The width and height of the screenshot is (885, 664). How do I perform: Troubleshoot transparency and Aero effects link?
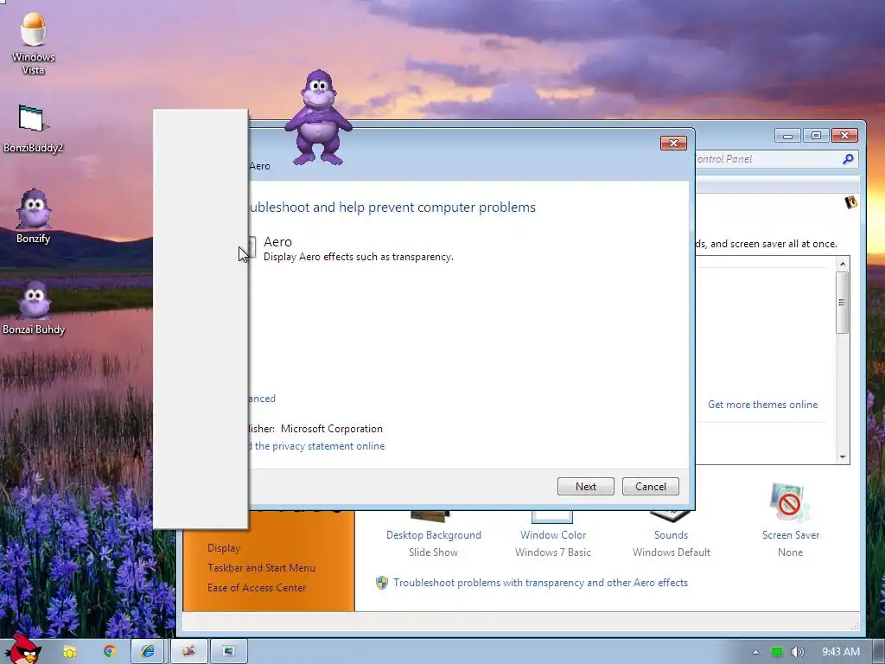click(x=541, y=583)
